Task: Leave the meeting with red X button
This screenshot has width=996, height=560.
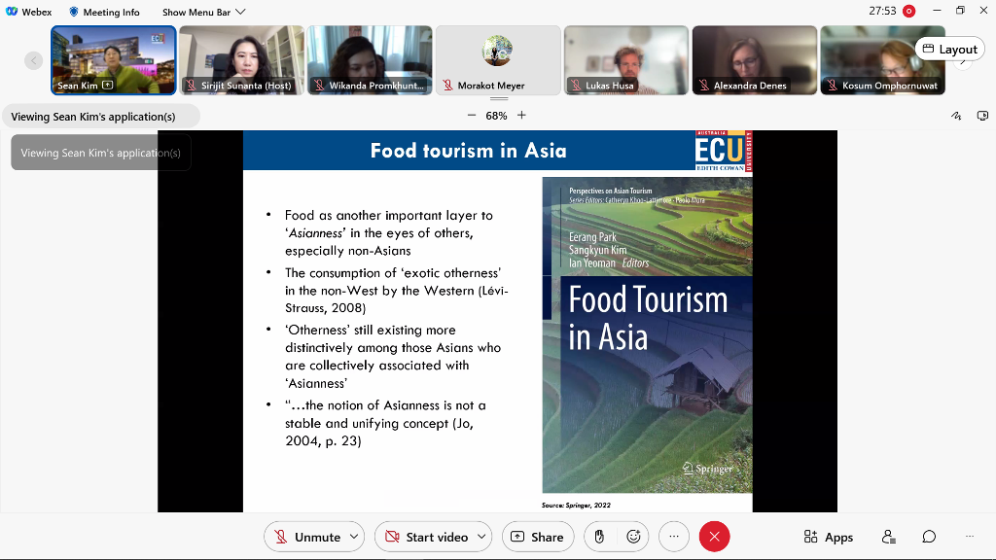Action: point(714,537)
